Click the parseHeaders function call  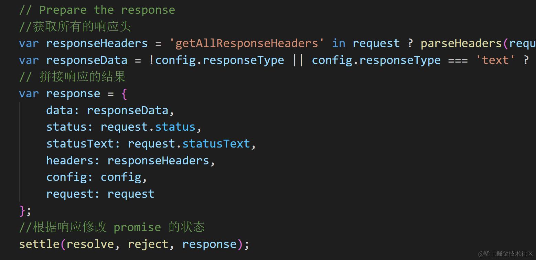pyautogui.click(x=461, y=43)
